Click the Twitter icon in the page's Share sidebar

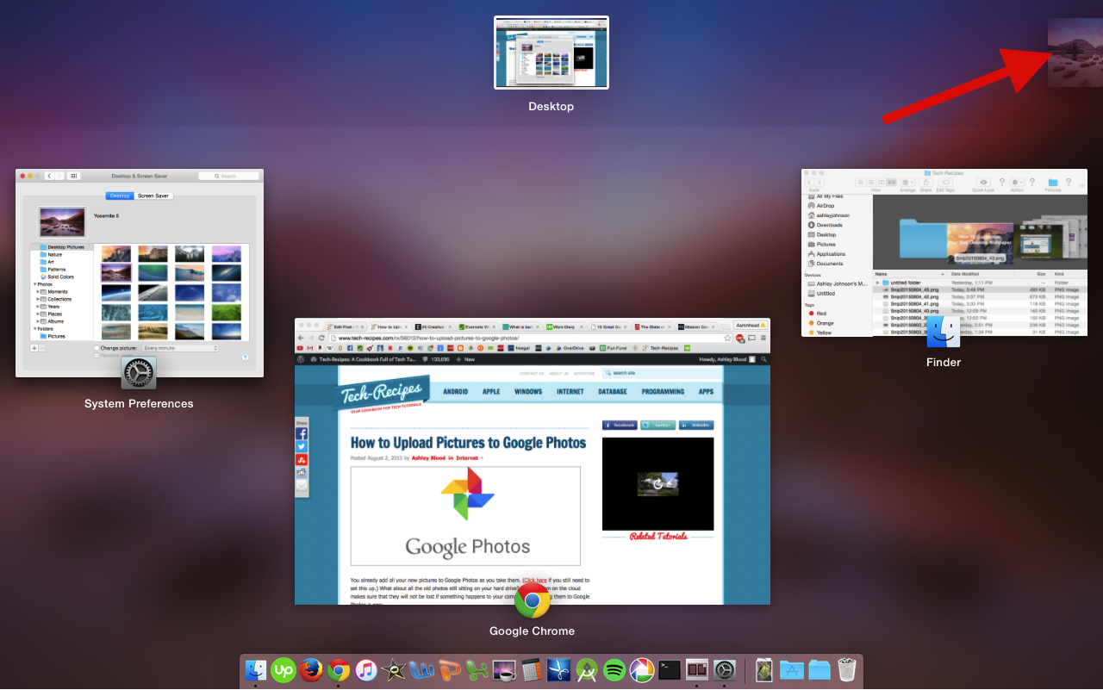coord(302,447)
